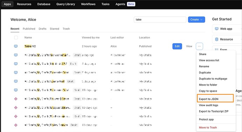Open the Create dropdown button
Image resolution: width=242 pixels, height=132 pixels.
(x=196, y=20)
